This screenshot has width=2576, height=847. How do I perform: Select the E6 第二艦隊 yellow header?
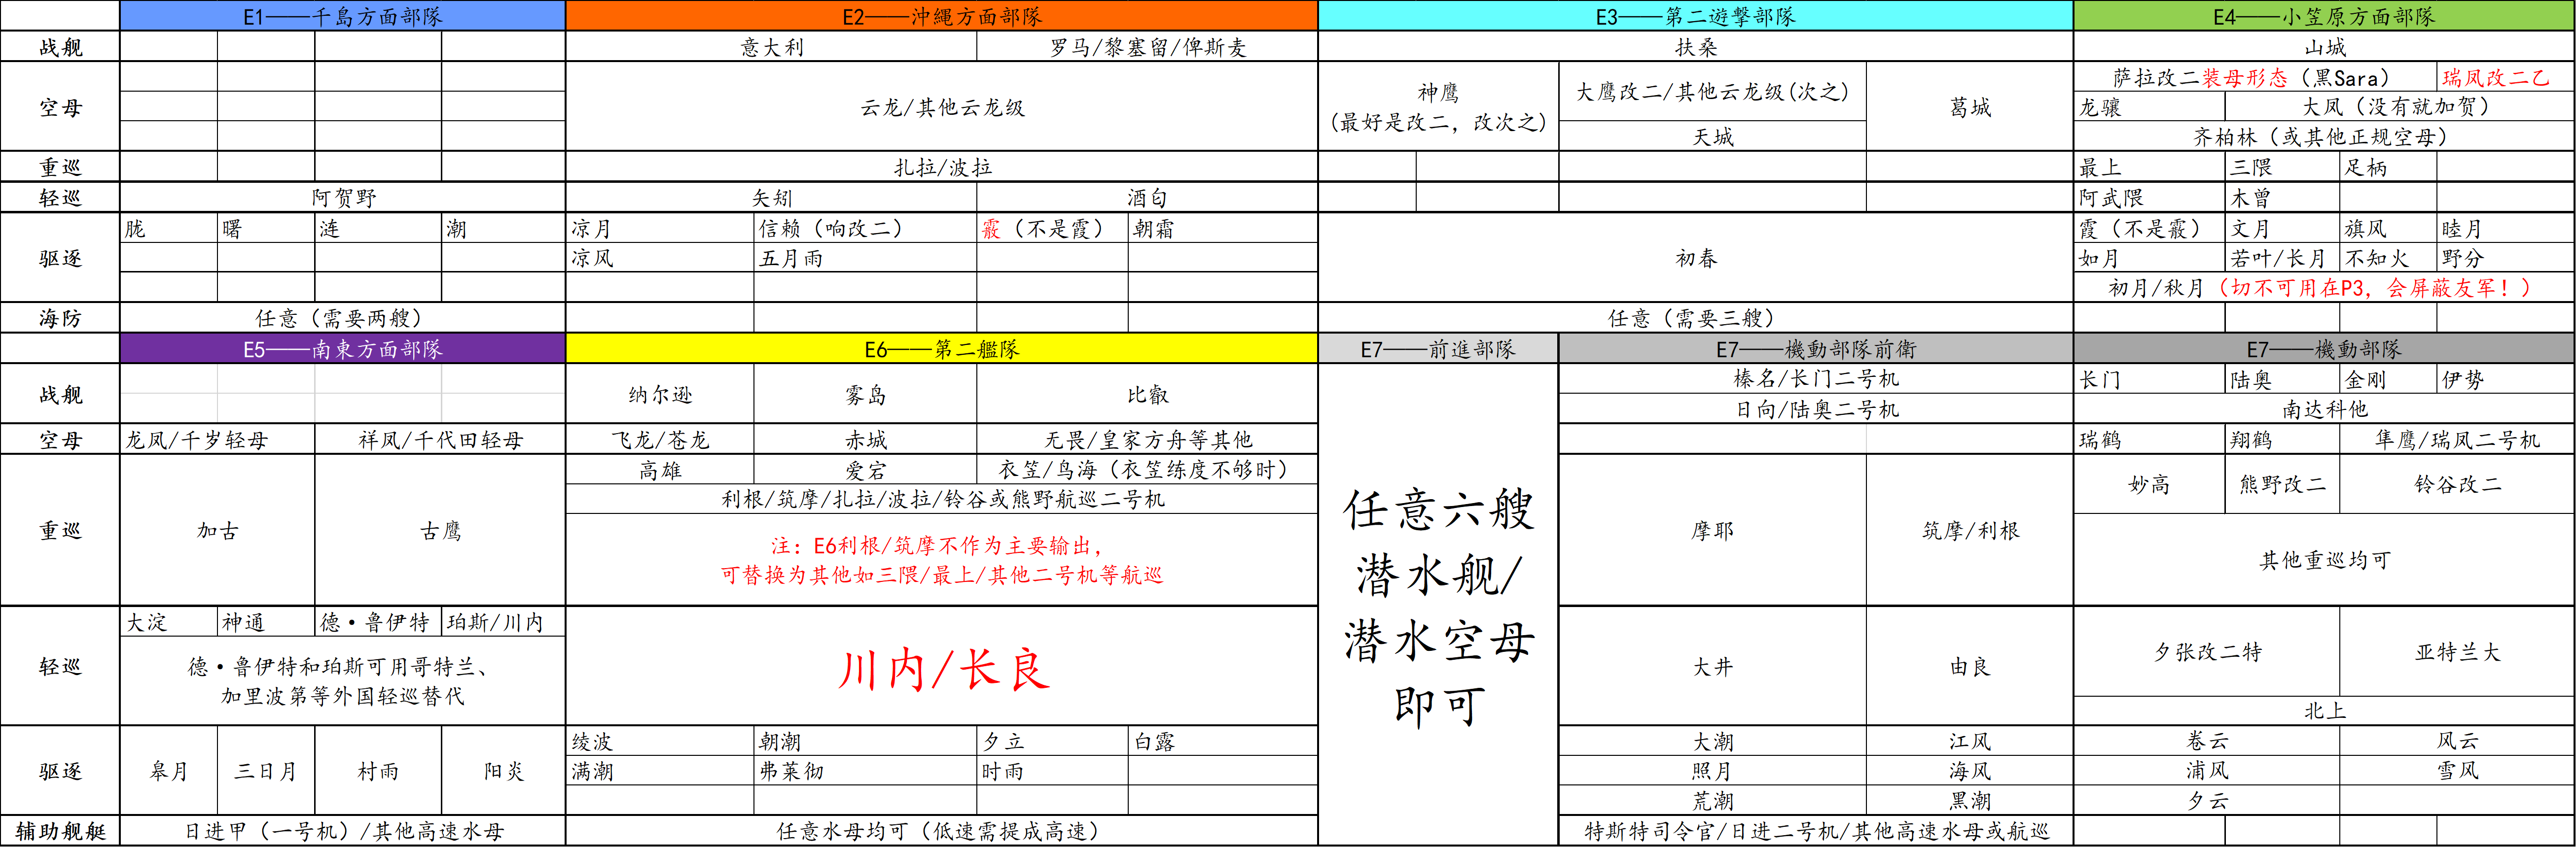pos(941,348)
